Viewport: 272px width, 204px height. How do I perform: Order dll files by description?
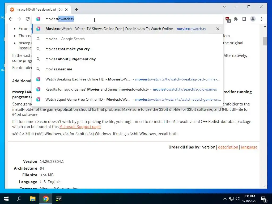coord(228,147)
